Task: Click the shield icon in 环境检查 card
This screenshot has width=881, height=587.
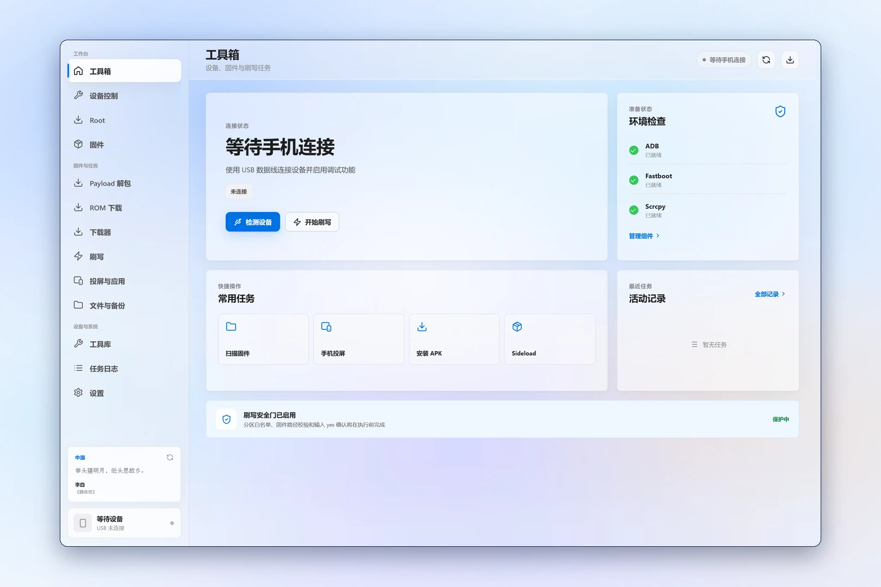Action: tap(780, 111)
